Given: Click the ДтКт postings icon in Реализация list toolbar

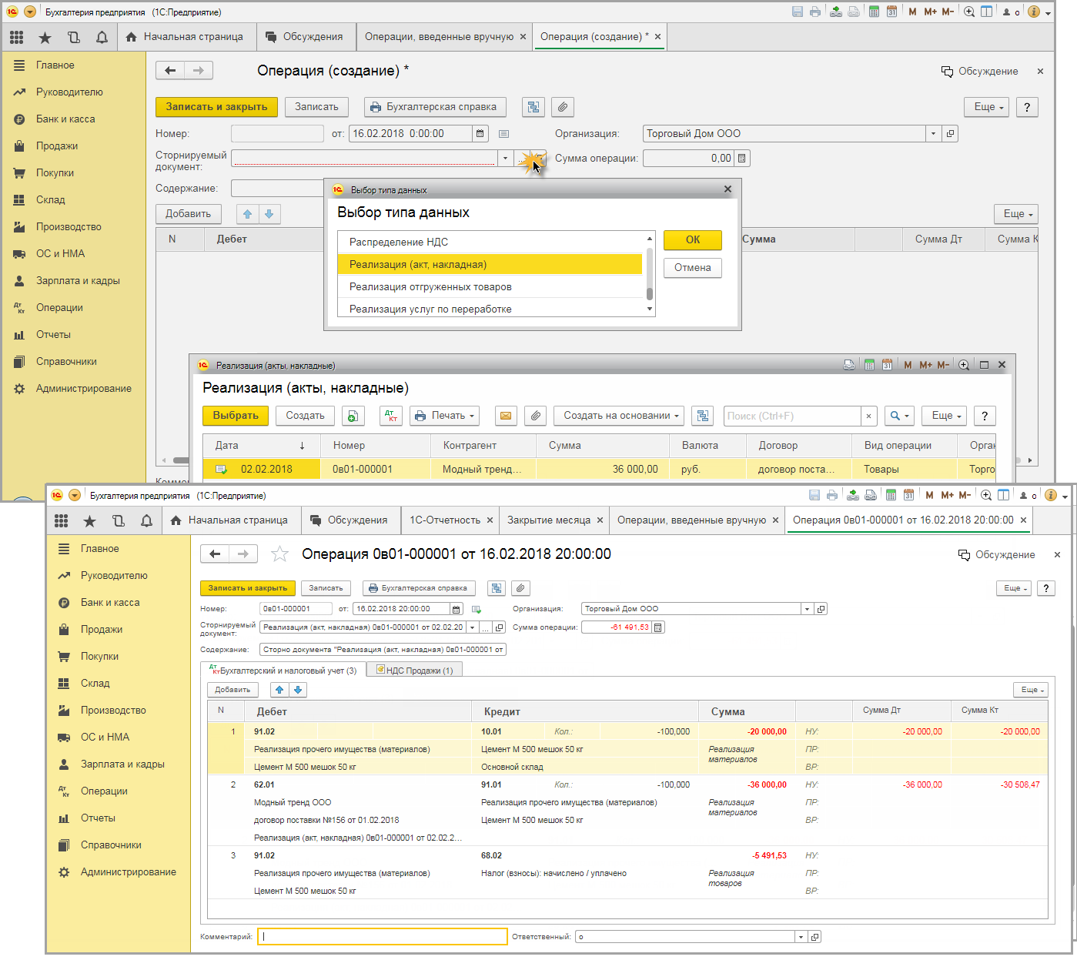Looking at the screenshot, I should tap(392, 416).
